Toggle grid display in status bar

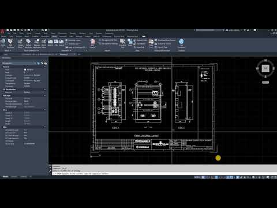[x=203, y=177]
